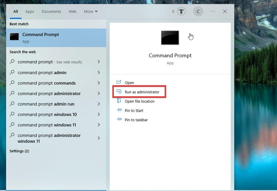Click the Open action
This screenshot has height=191, width=277.
tap(129, 83)
